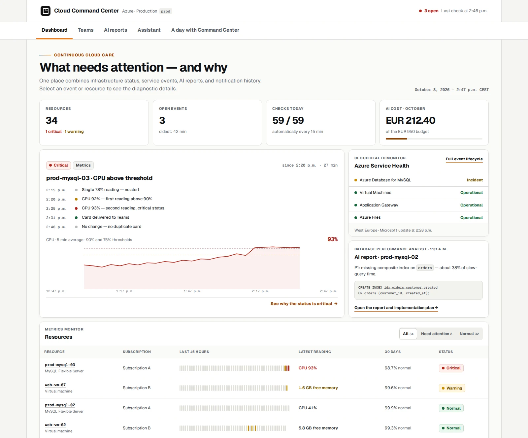The height and width of the screenshot is (438, 528).
Task: Select the Azure Database for MySQL incident row
Action: (x=418, y=180)
